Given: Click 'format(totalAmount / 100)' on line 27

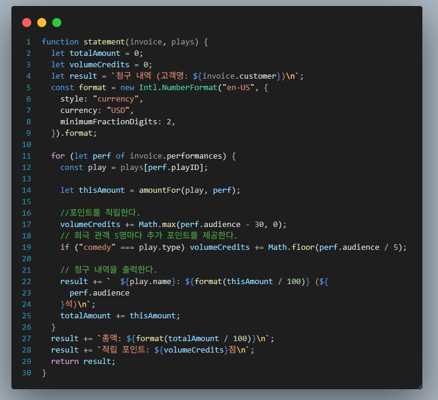Looking at the screenshot, I should click(x=193, y=339).
